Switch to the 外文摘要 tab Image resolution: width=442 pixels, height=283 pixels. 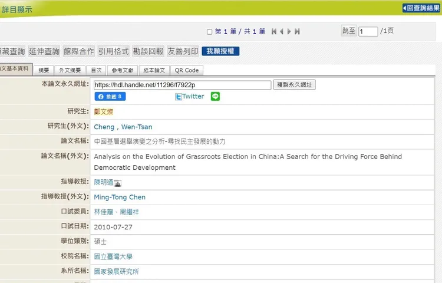[x=70, y=70]
